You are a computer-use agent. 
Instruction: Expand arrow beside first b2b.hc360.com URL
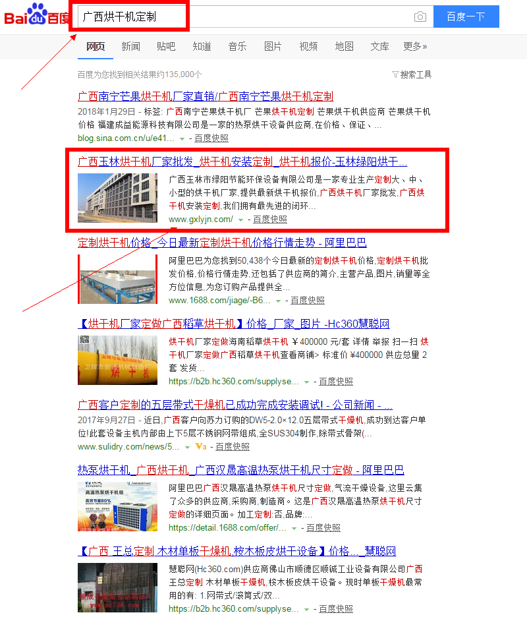[307, 382]
